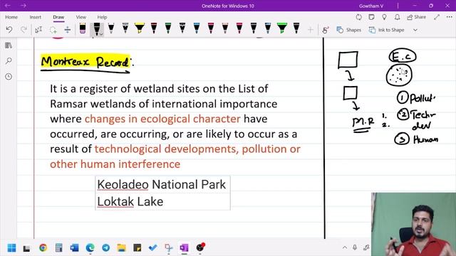
Task: Show notebooks navigation pane
Action: coord(9,46)
